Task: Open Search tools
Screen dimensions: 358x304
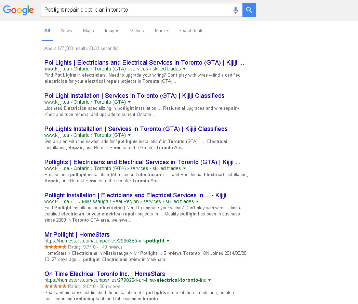Action: (191, 31)
